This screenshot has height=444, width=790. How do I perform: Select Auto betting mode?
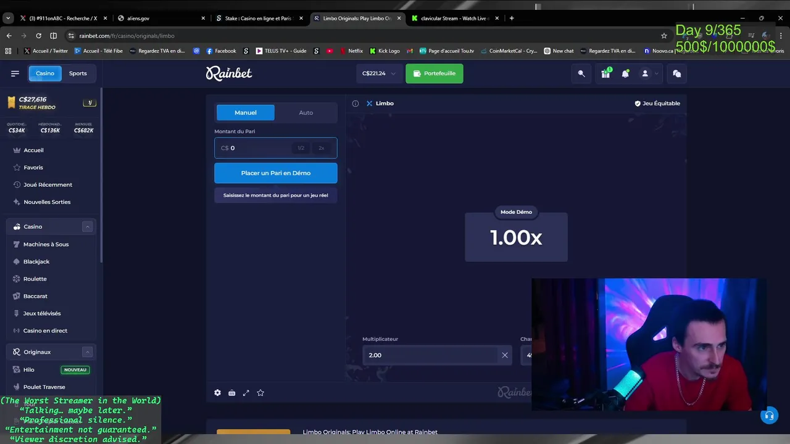click(306, 112)
